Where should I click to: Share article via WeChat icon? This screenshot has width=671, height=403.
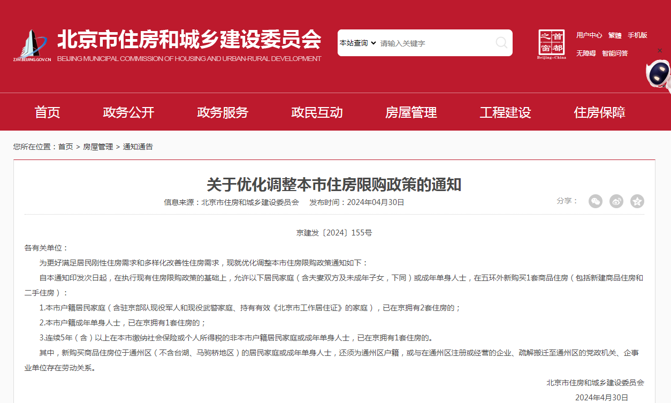596,201
